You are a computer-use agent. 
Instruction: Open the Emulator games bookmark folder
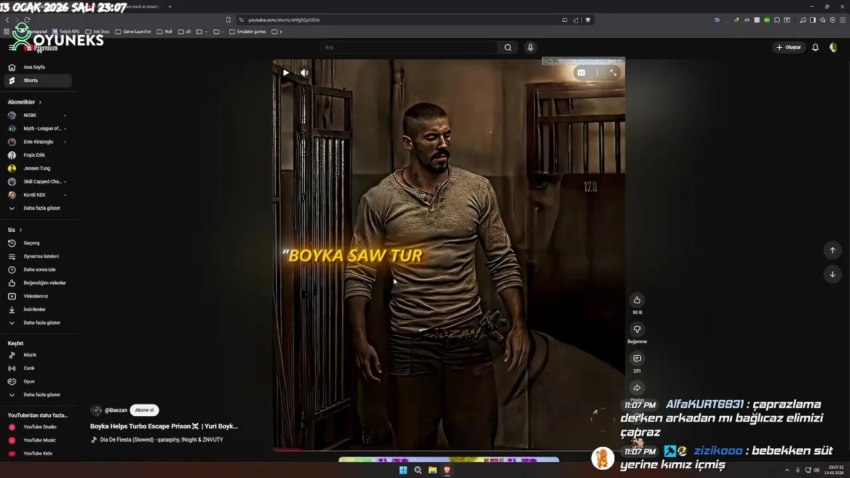(248, 31)
